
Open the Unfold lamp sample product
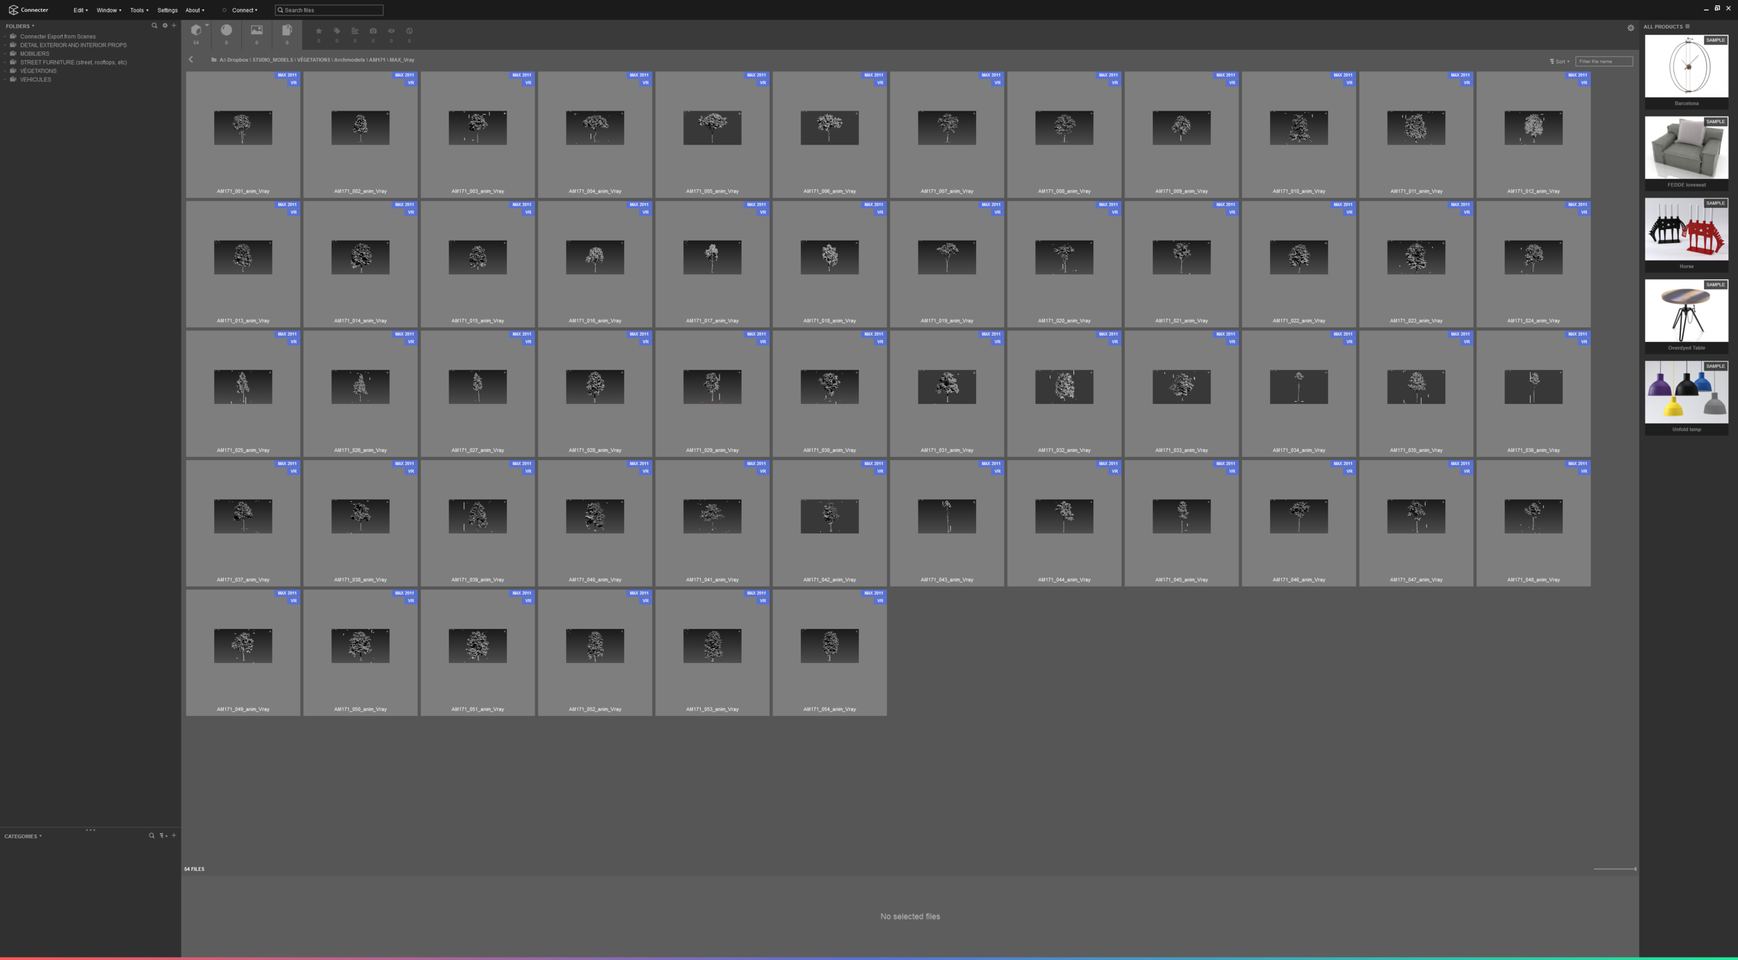tap(1686, 398)
